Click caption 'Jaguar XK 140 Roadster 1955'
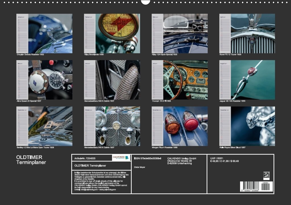The image size is (291, 205). (232, 101)
